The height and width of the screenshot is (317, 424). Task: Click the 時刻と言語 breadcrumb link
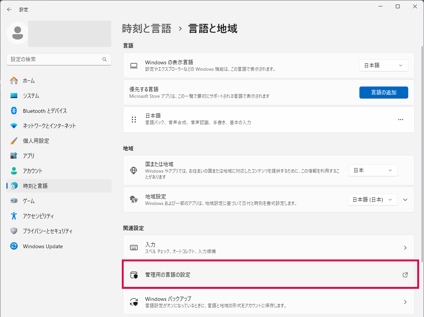point(147,29)
